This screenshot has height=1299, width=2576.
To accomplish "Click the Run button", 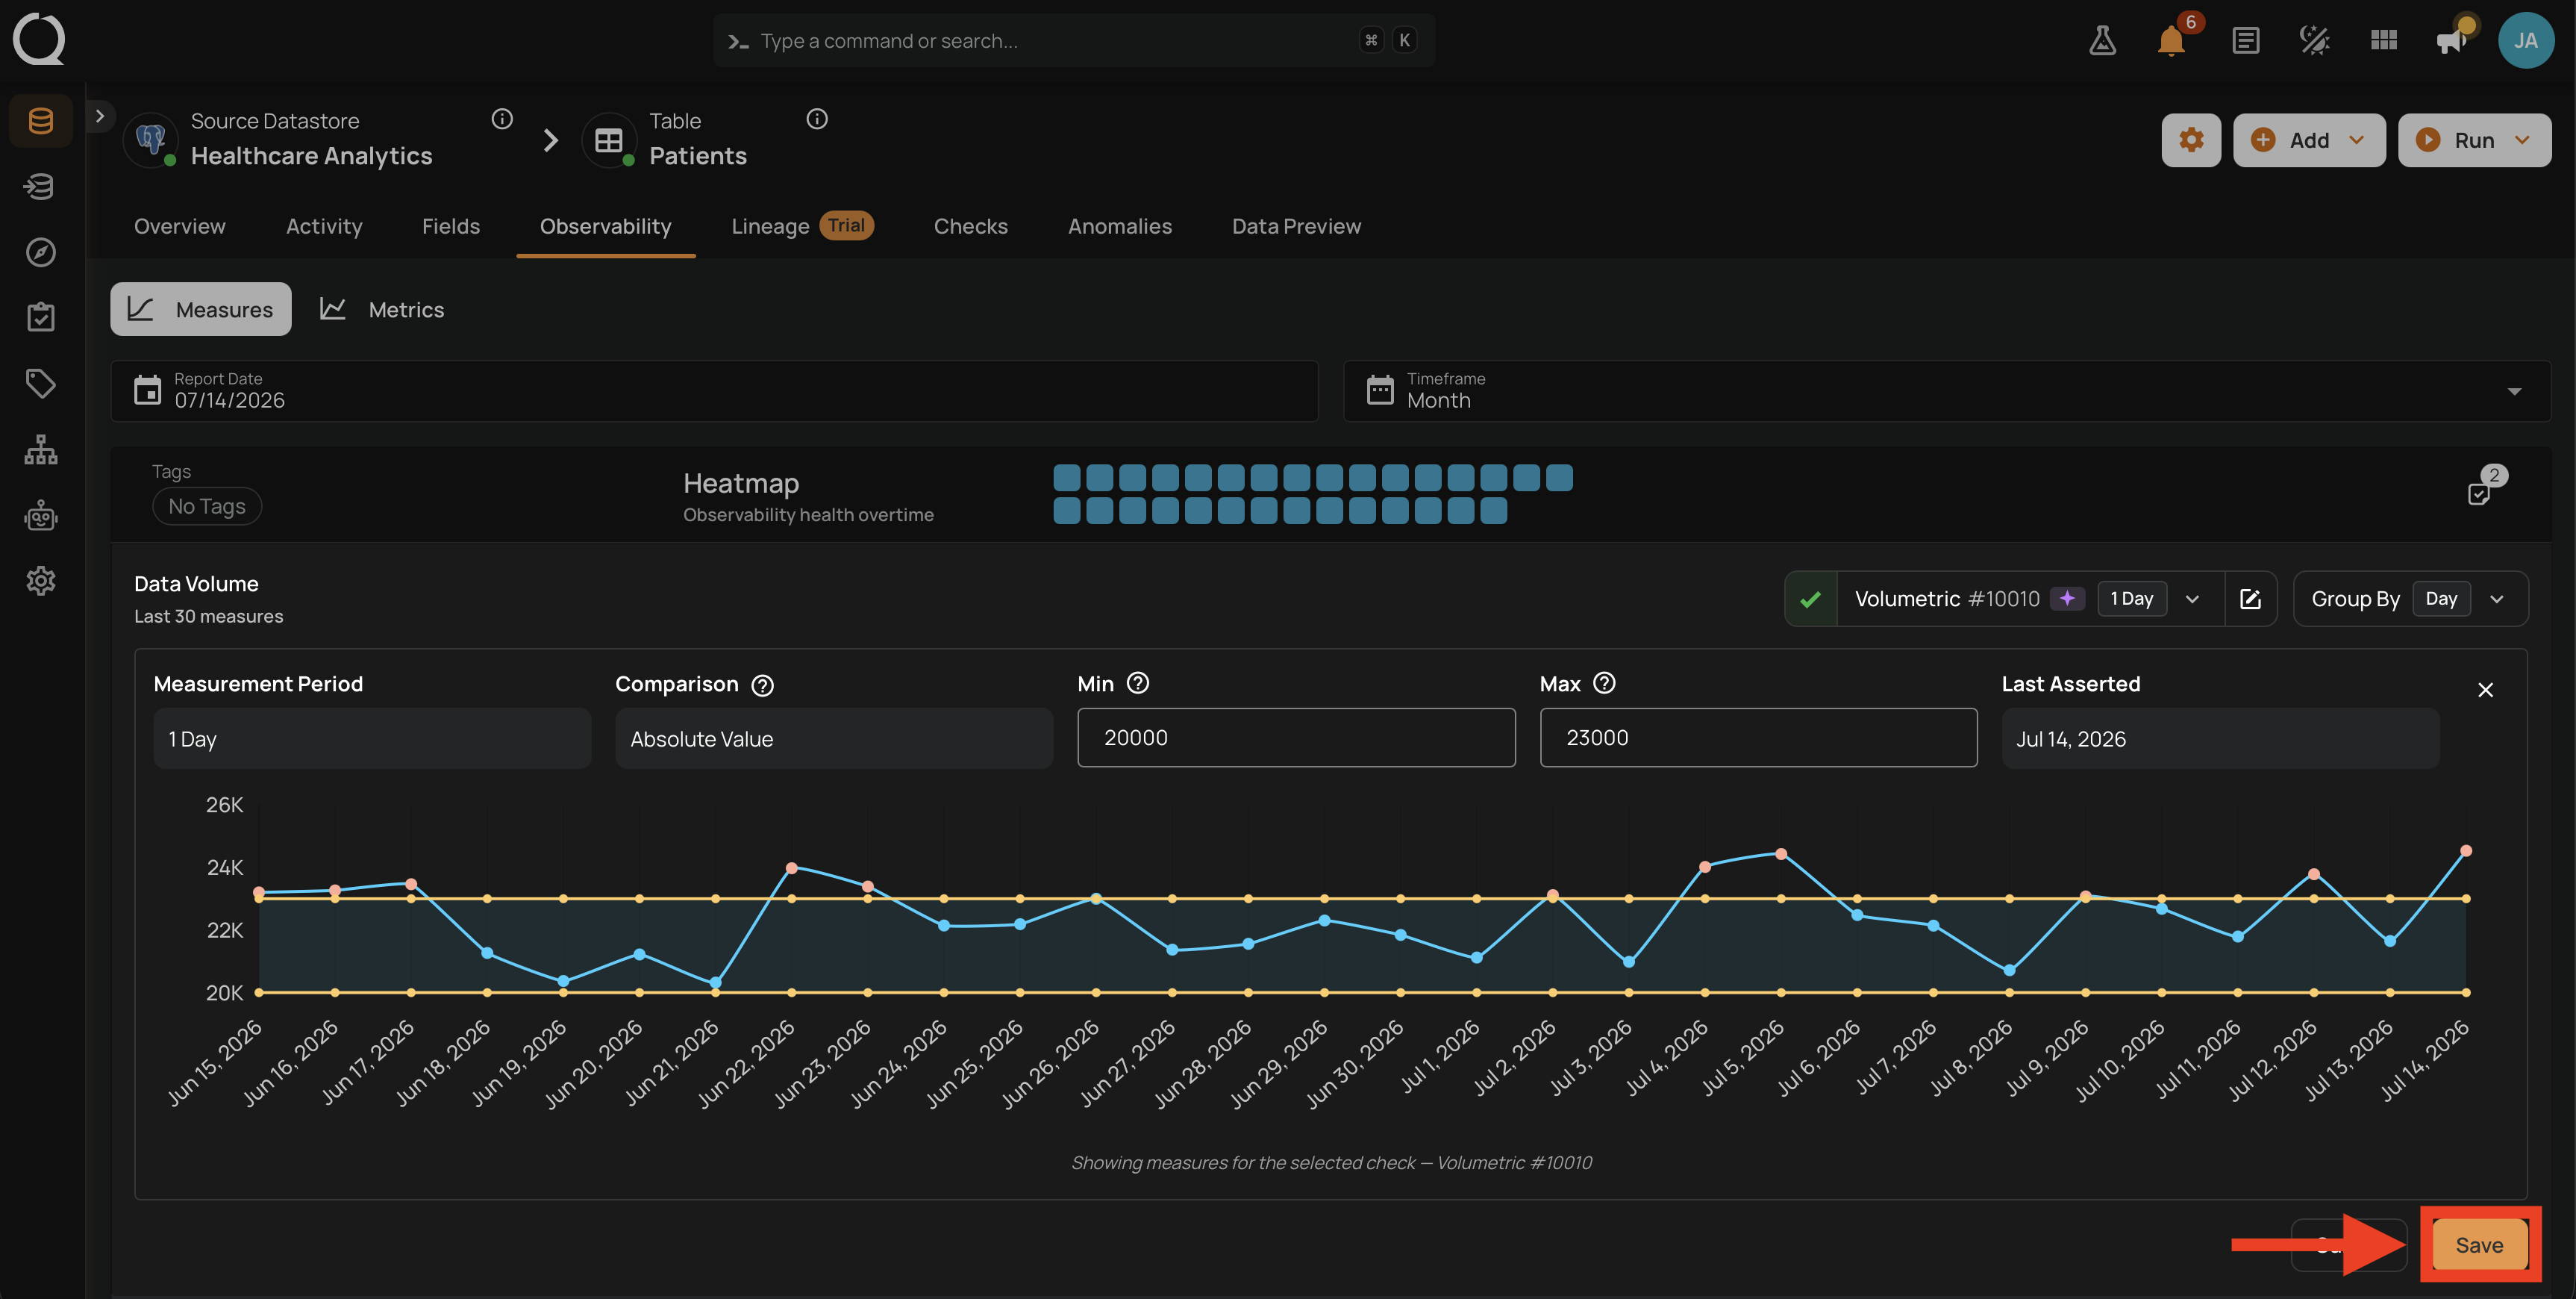I will (2474, 140).
